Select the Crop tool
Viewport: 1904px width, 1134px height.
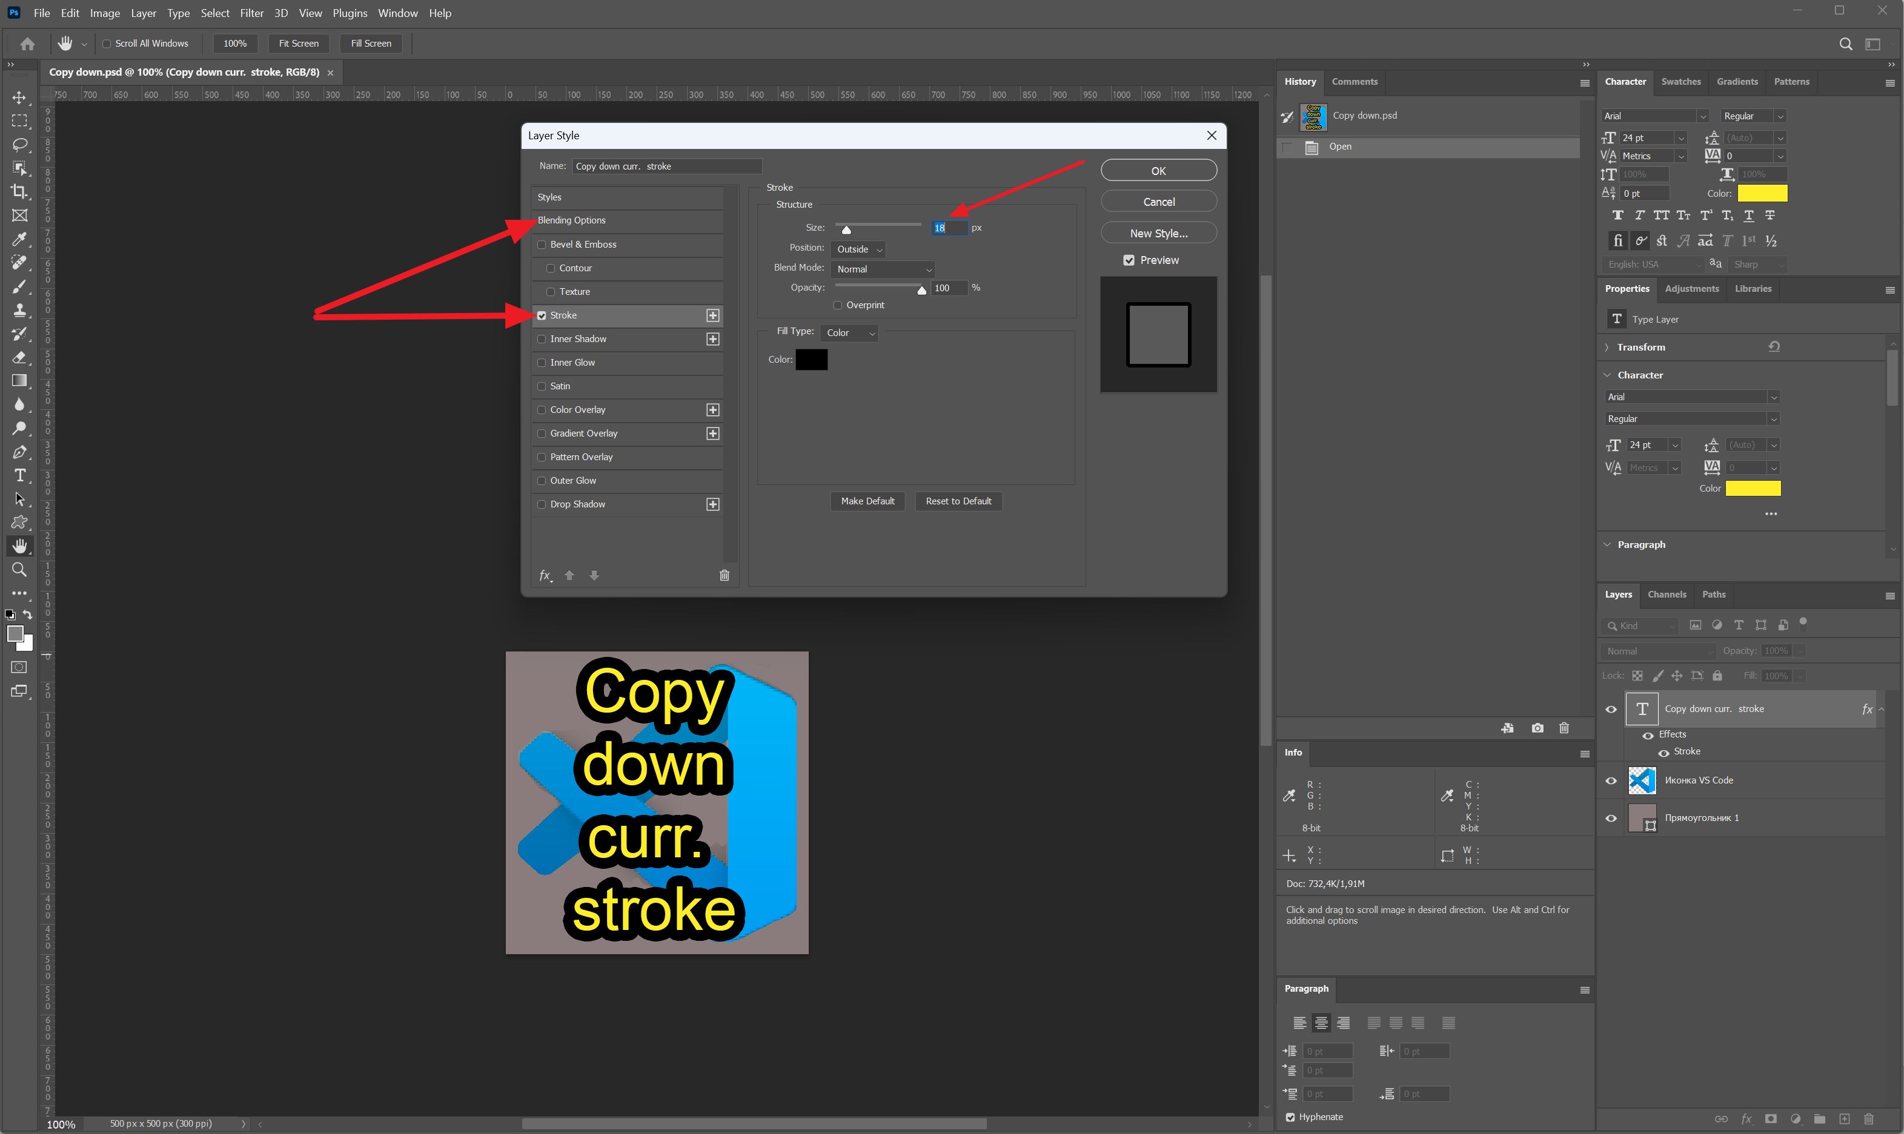[19, 192]
